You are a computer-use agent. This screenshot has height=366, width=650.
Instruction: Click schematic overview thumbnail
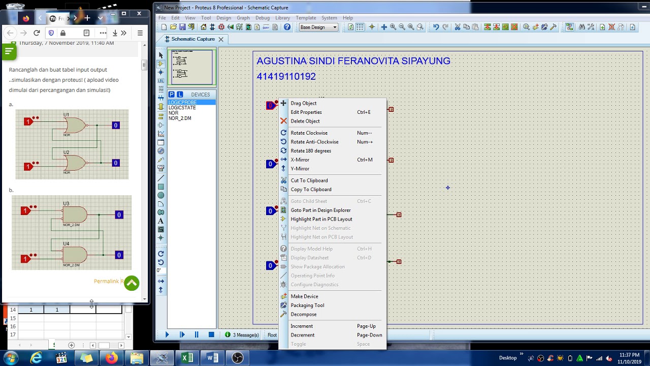click(x=192, y=67)
